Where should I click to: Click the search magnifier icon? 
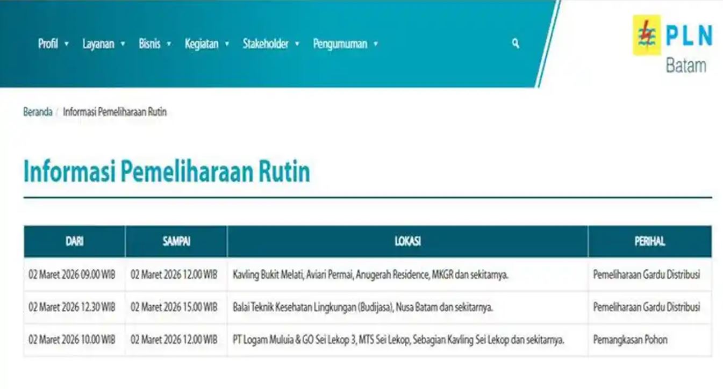tap(516, 44)
